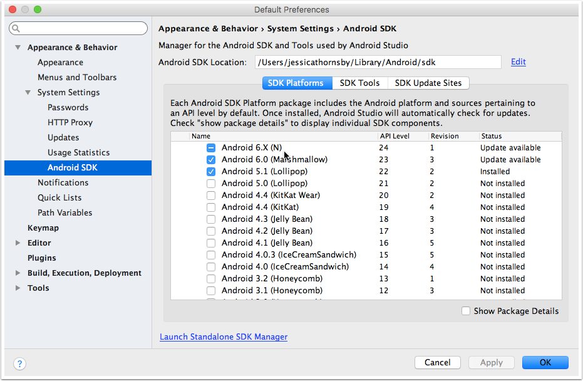Expand the Editor section arrow

click(x=18, y=243)
